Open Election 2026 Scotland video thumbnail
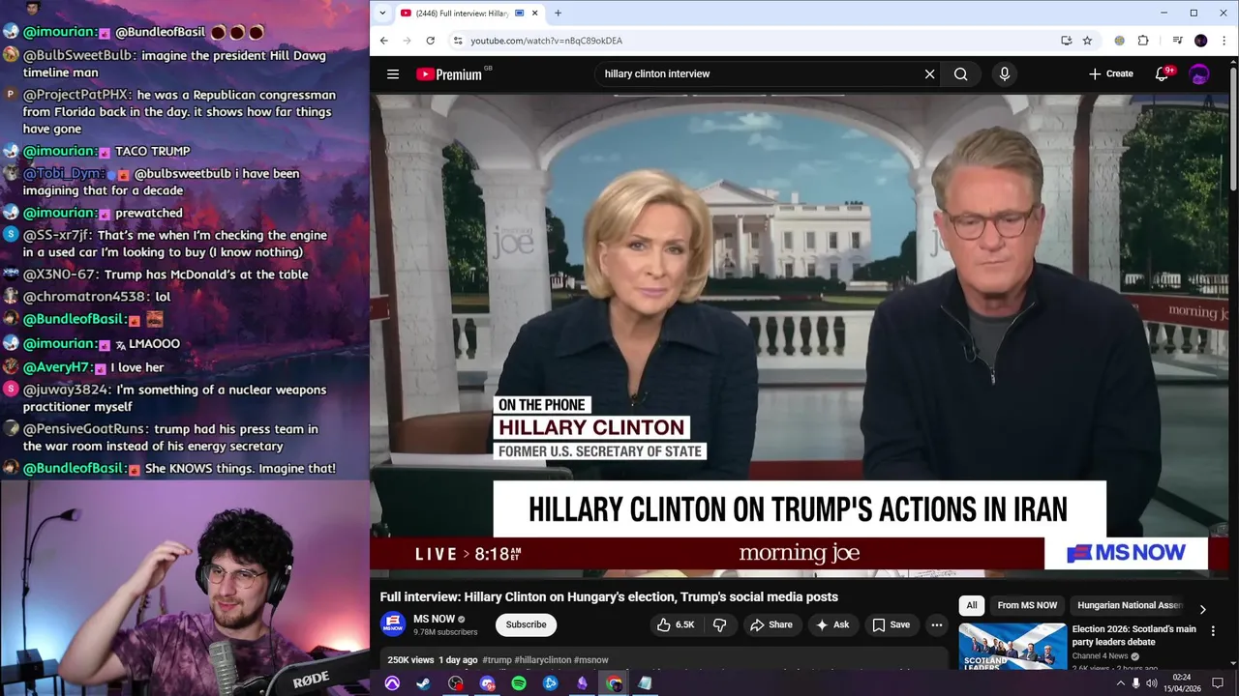The image size is (1239, 696). tap(1012, 647)
